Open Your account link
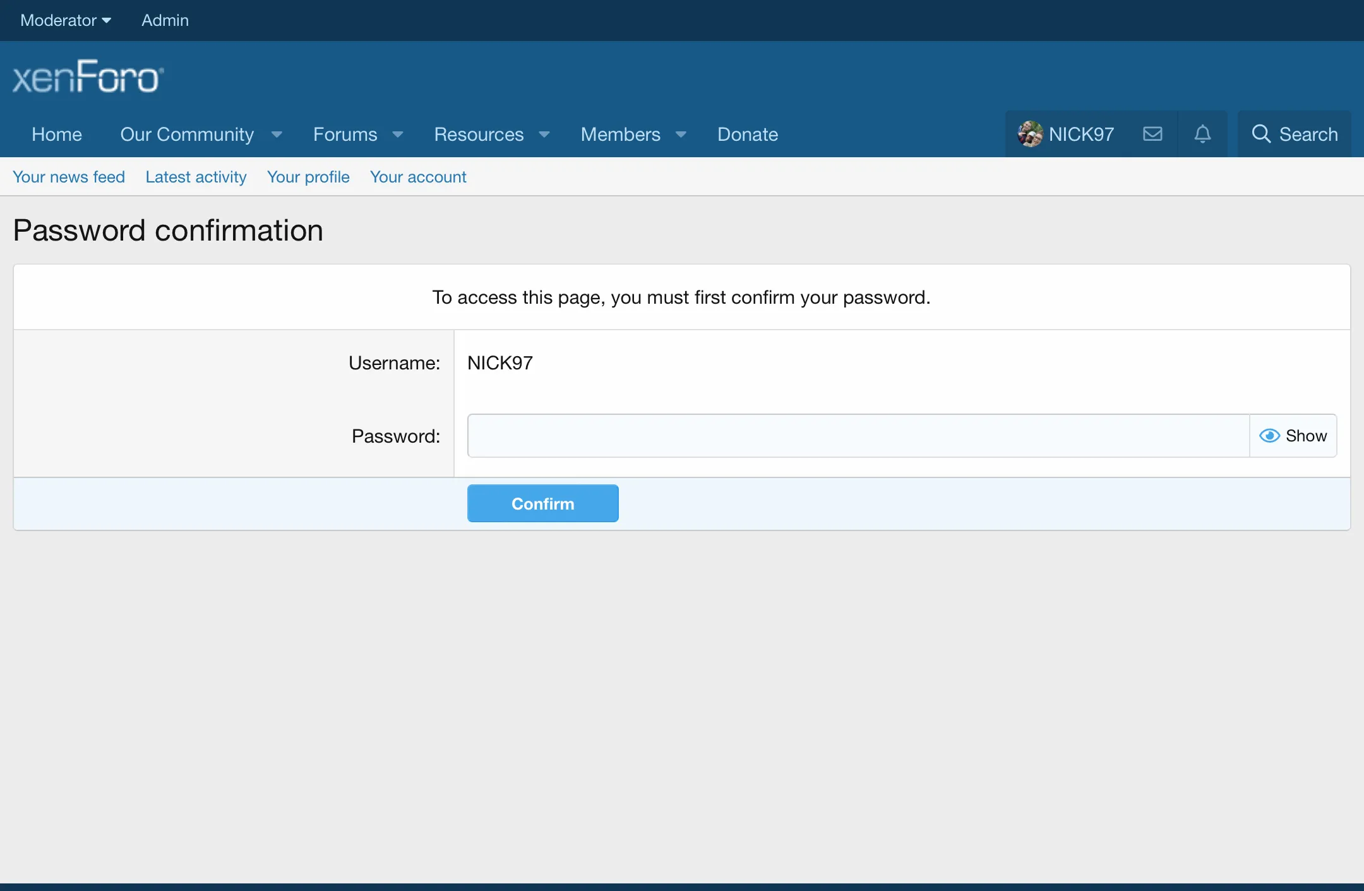 coord(418,177)
